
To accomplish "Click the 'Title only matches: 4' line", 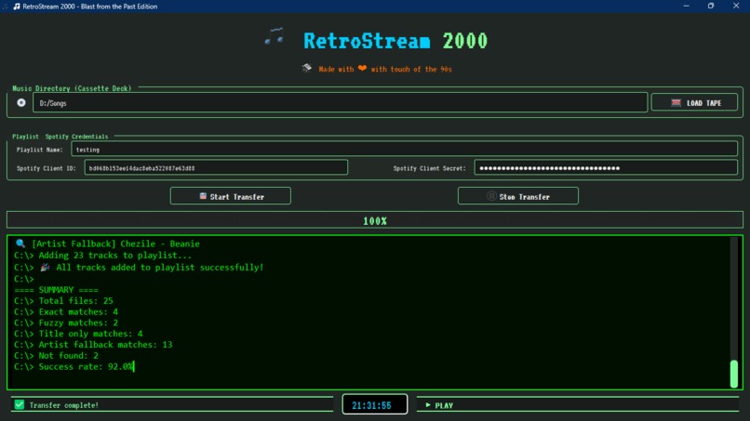I will (x=78, y=334).
